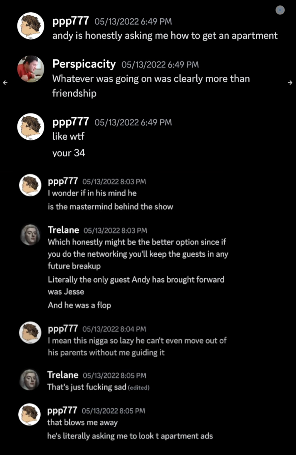The image size is (296, 455).
Task: Go to previous image with left arrow
Action: [x=5, y=82]
